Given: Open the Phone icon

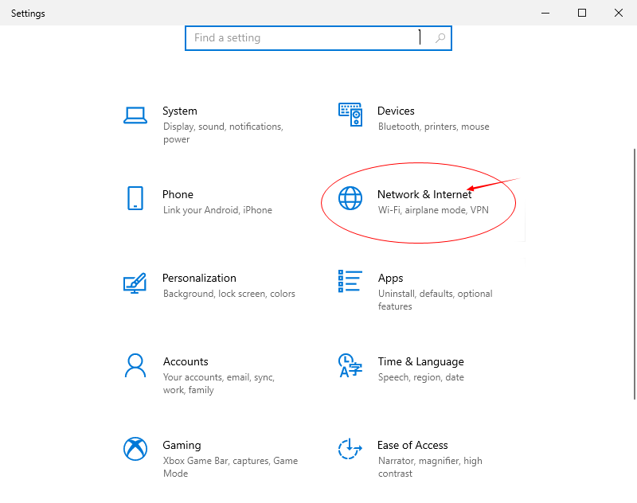Looking at the screenshot, I should pos(135,198).
